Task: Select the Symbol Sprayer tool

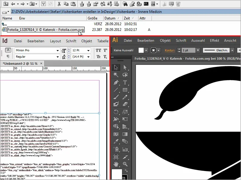Action: coord(116,149)
